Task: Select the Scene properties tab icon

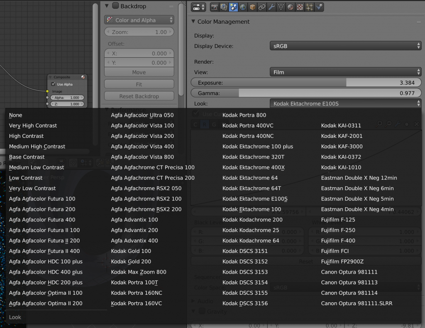Action: pyautogui.click(x=233, y=7)
